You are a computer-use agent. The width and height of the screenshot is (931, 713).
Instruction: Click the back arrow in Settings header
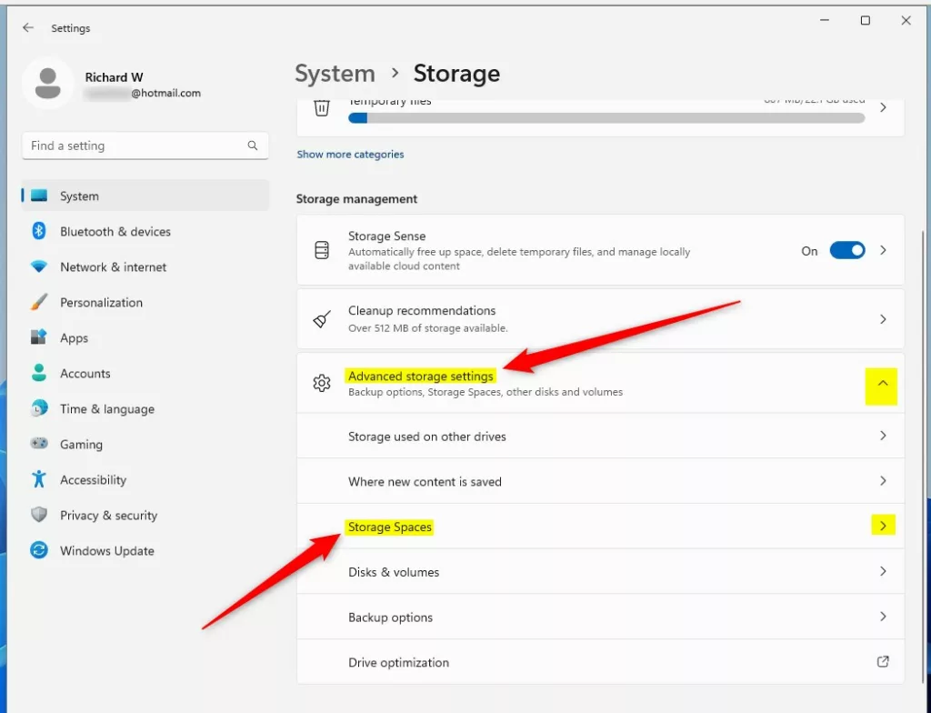click(28, 28)
